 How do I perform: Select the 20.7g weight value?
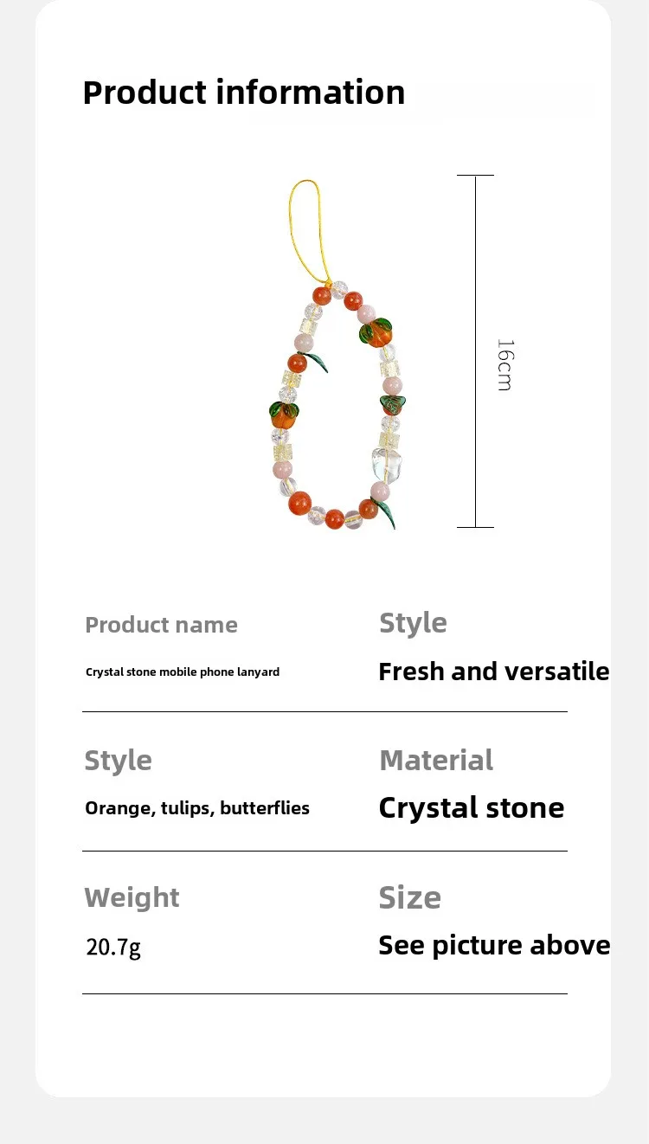point(113,947)
